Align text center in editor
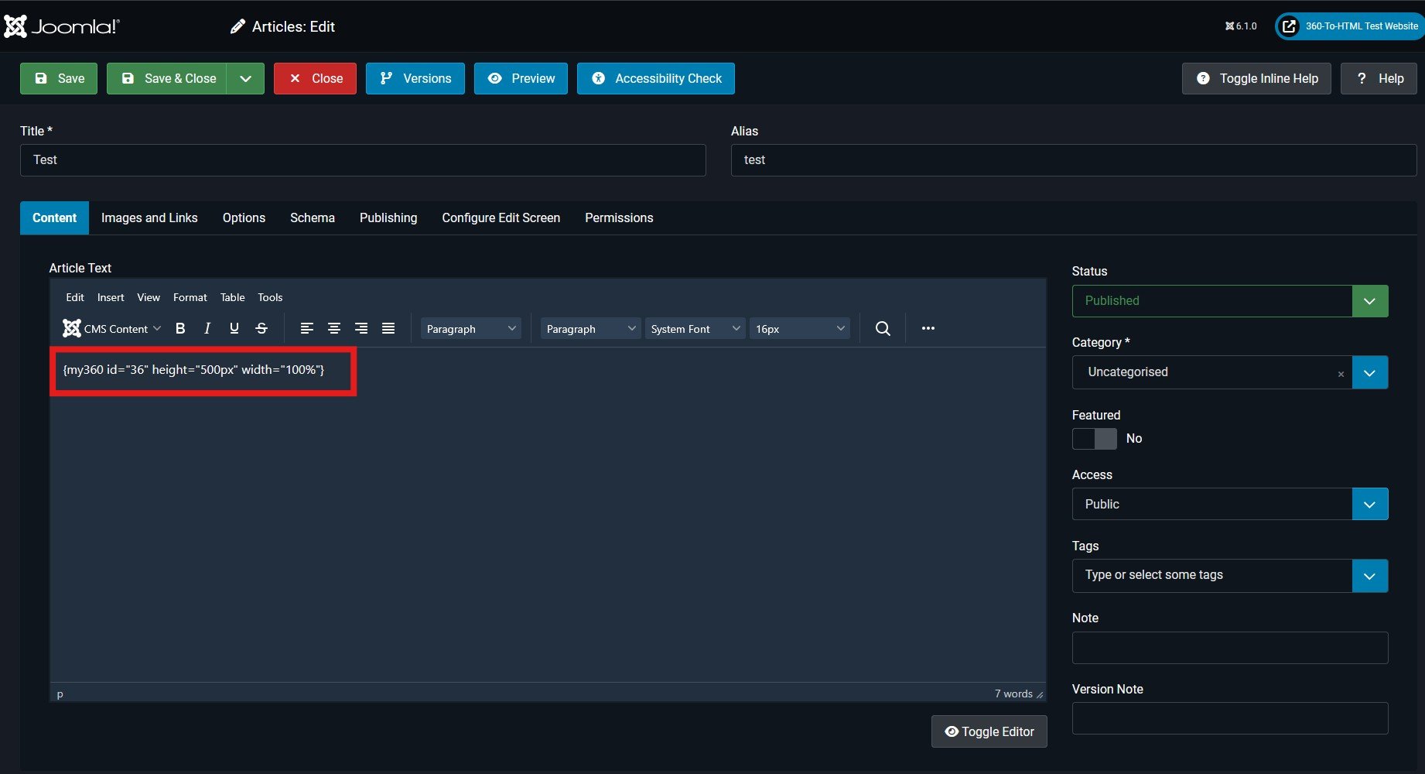The width and height of the screenshot is (1425, 774). pyautogui.click(x=334, y=328)
